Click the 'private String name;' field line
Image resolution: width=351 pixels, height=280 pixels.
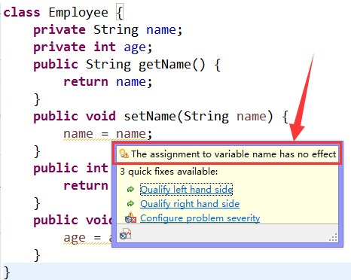(108, 30)
